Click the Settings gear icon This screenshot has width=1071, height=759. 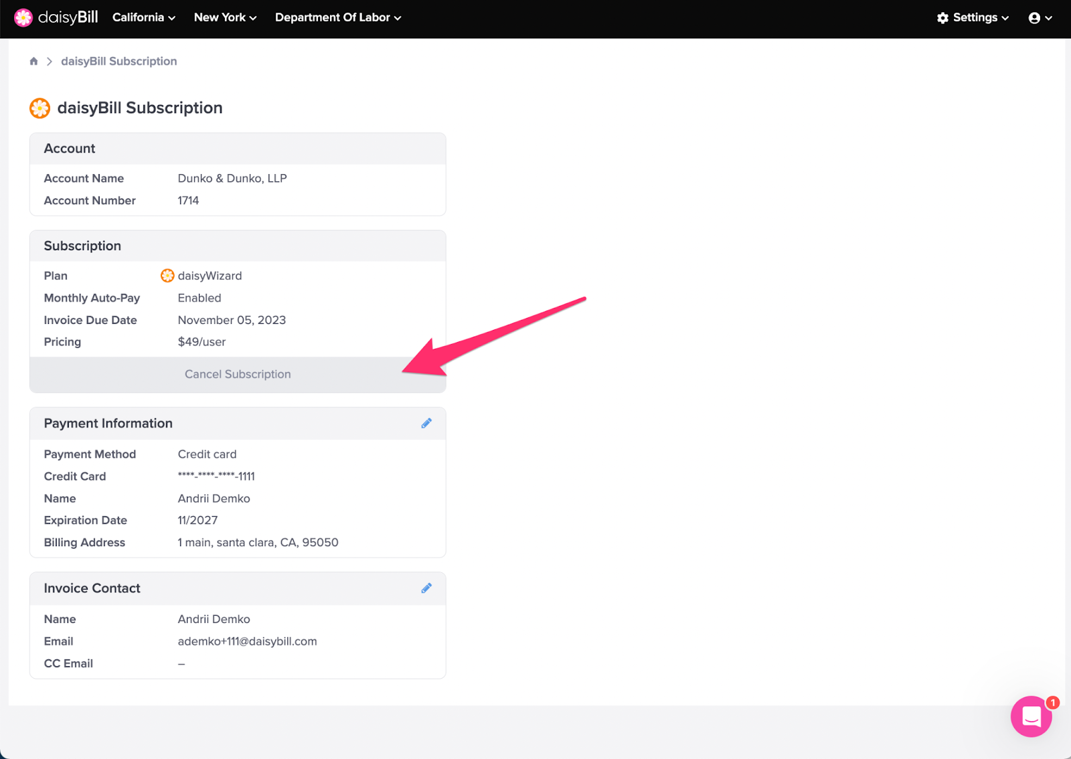point(942,18)
